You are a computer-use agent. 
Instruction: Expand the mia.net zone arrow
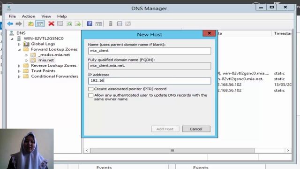pos(27,61)
